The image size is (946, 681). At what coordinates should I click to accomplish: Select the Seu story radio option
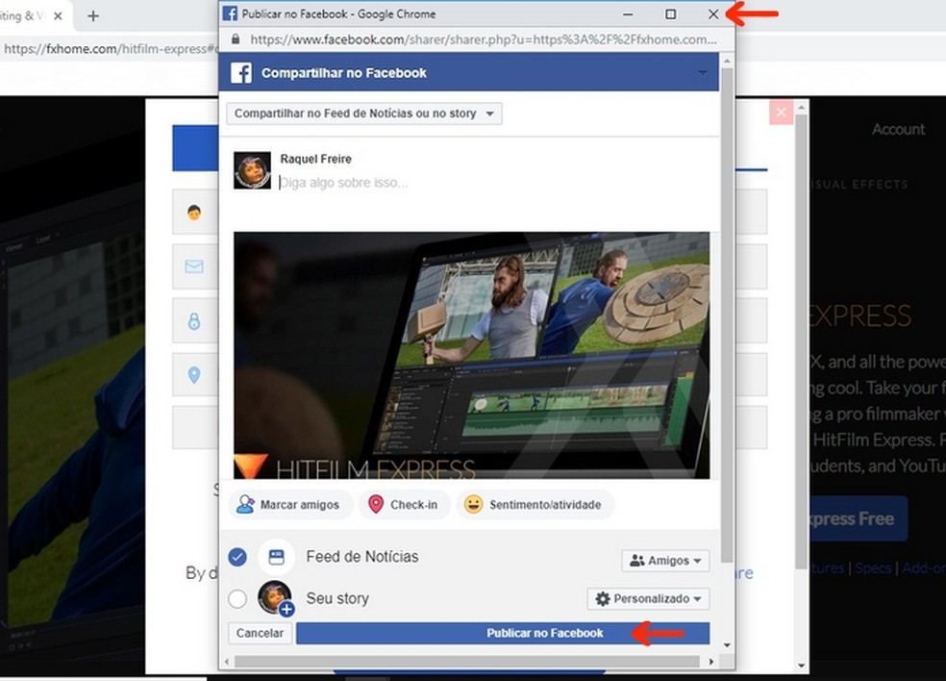[237, 599]
